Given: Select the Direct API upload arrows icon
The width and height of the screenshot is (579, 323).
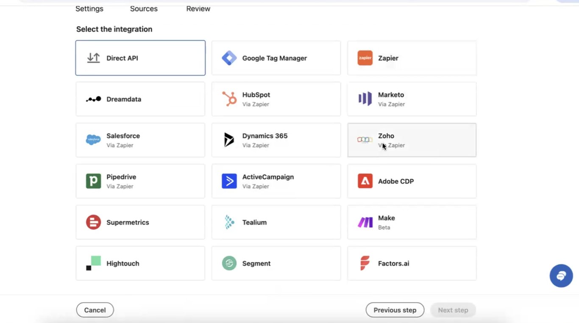Looking at the screenshot, I should tap(93, 58).
